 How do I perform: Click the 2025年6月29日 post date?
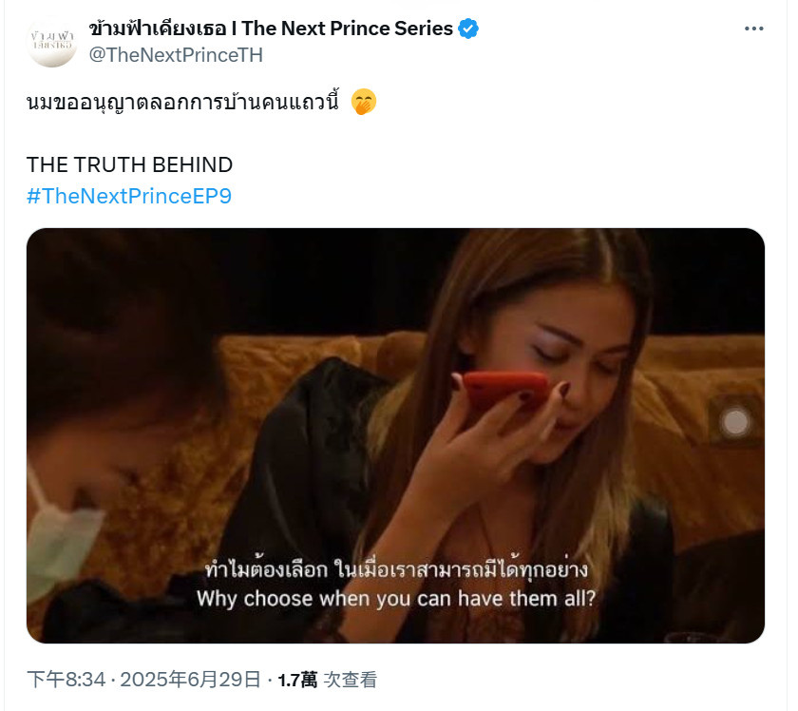pyautogui.click(x=190, y=680)
